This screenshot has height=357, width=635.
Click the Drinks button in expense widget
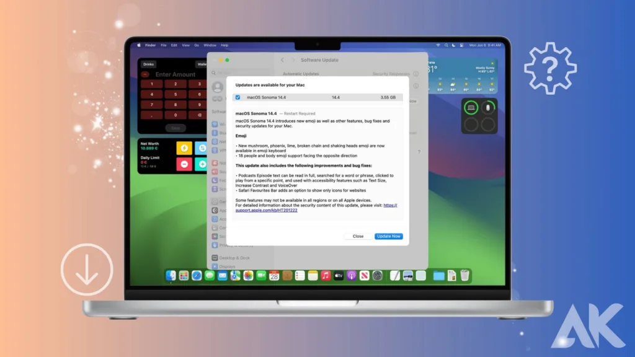click(x=149, y=64)
